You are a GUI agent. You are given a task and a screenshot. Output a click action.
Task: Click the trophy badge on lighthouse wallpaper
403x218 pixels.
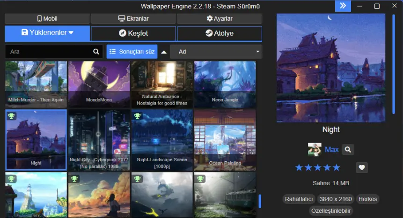click(x=11, y=179)
